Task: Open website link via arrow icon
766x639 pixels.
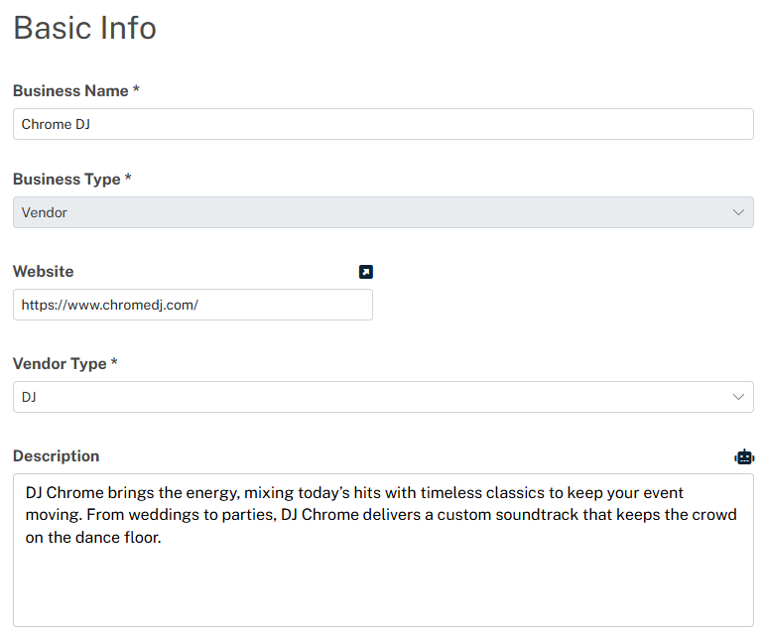Action: coord(366,272)
